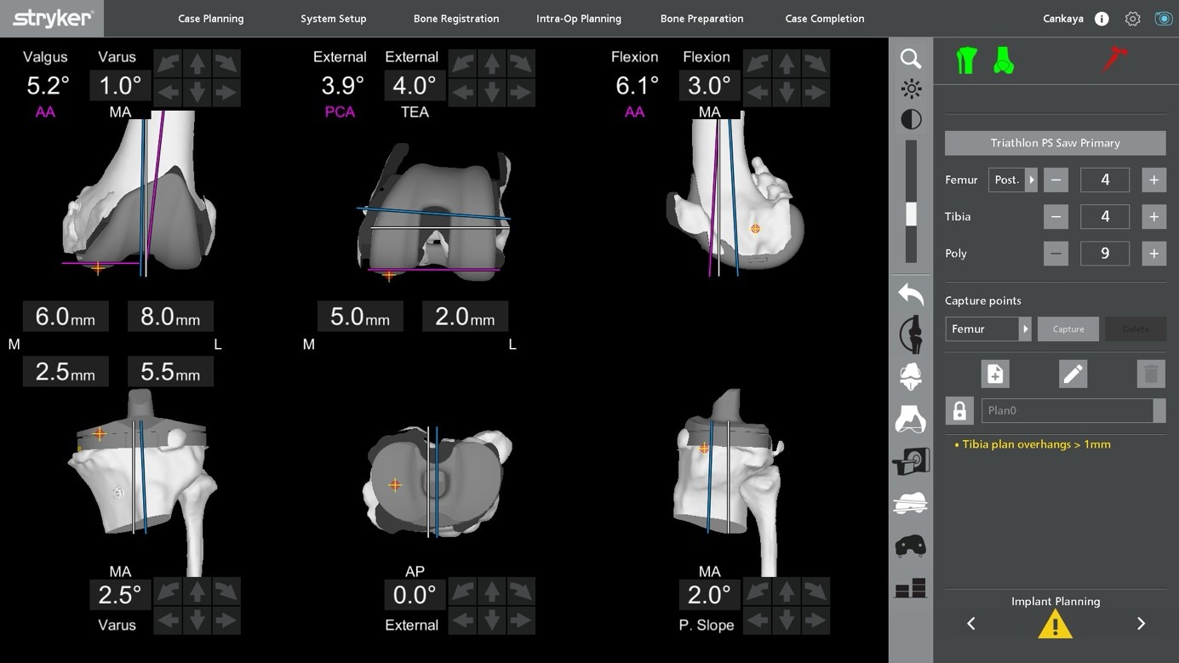This screenshot has width=1179, height=663.
Task: Click the implant planning warning triangle
Action: point(1055,624)
